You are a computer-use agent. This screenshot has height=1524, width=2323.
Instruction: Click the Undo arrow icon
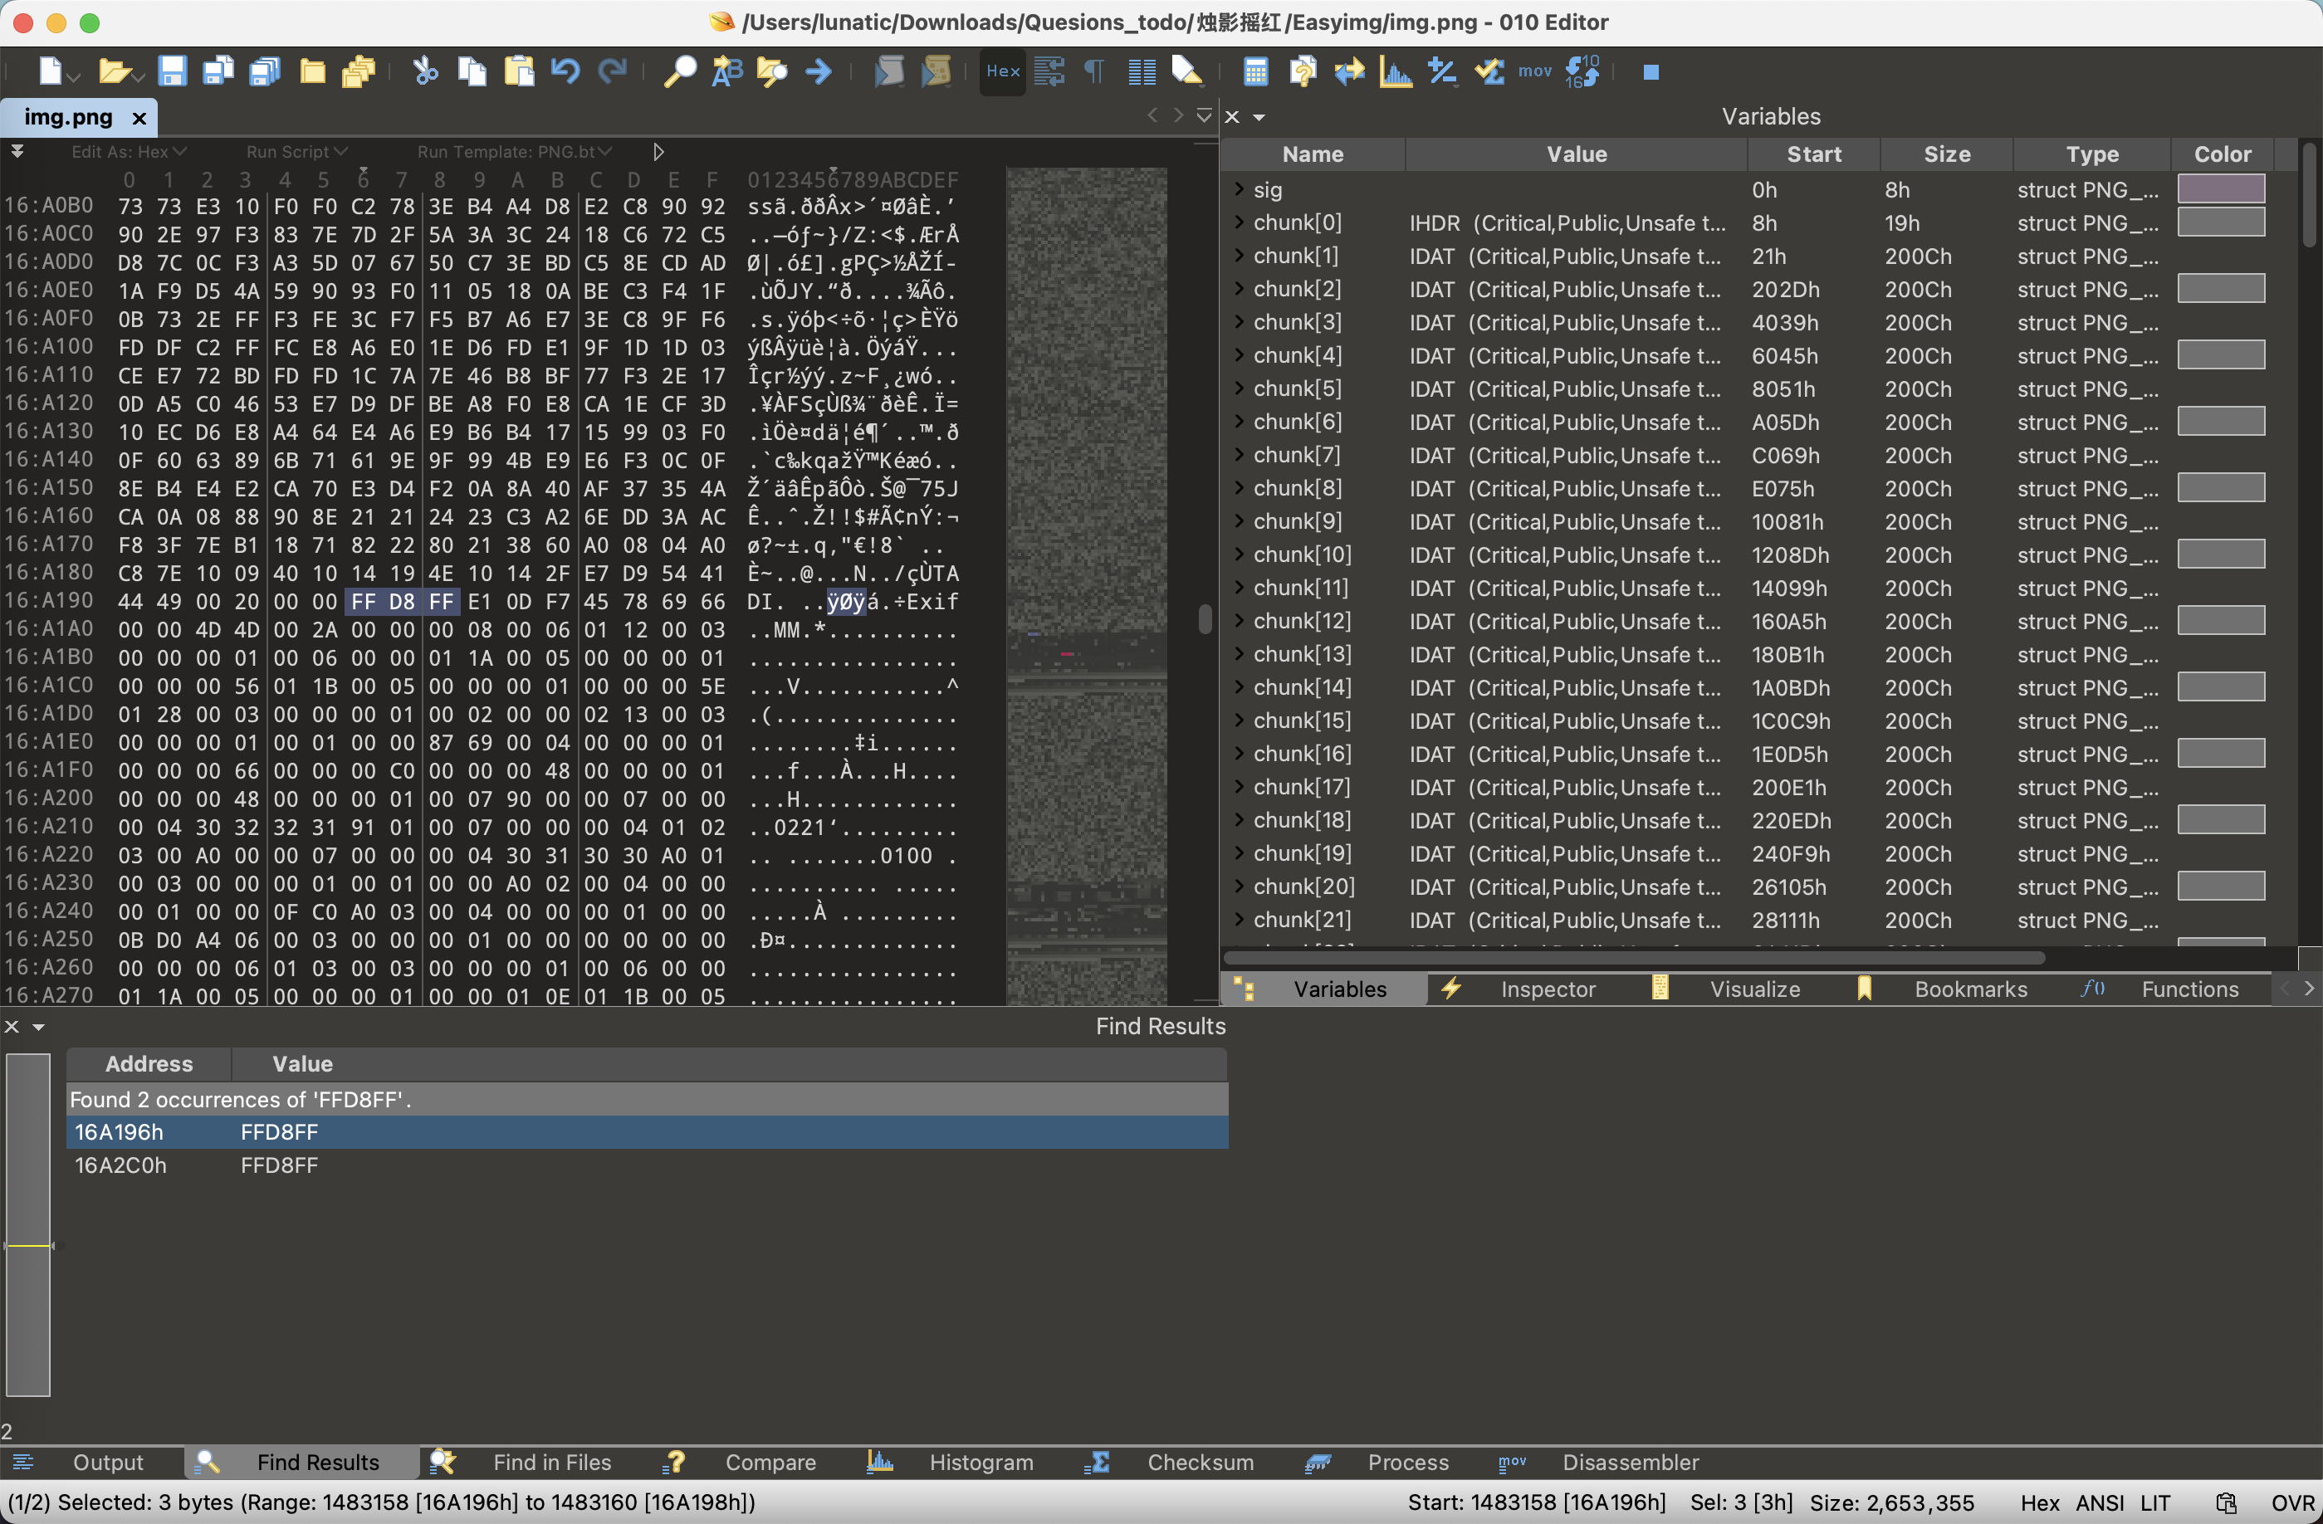point(565,71)
